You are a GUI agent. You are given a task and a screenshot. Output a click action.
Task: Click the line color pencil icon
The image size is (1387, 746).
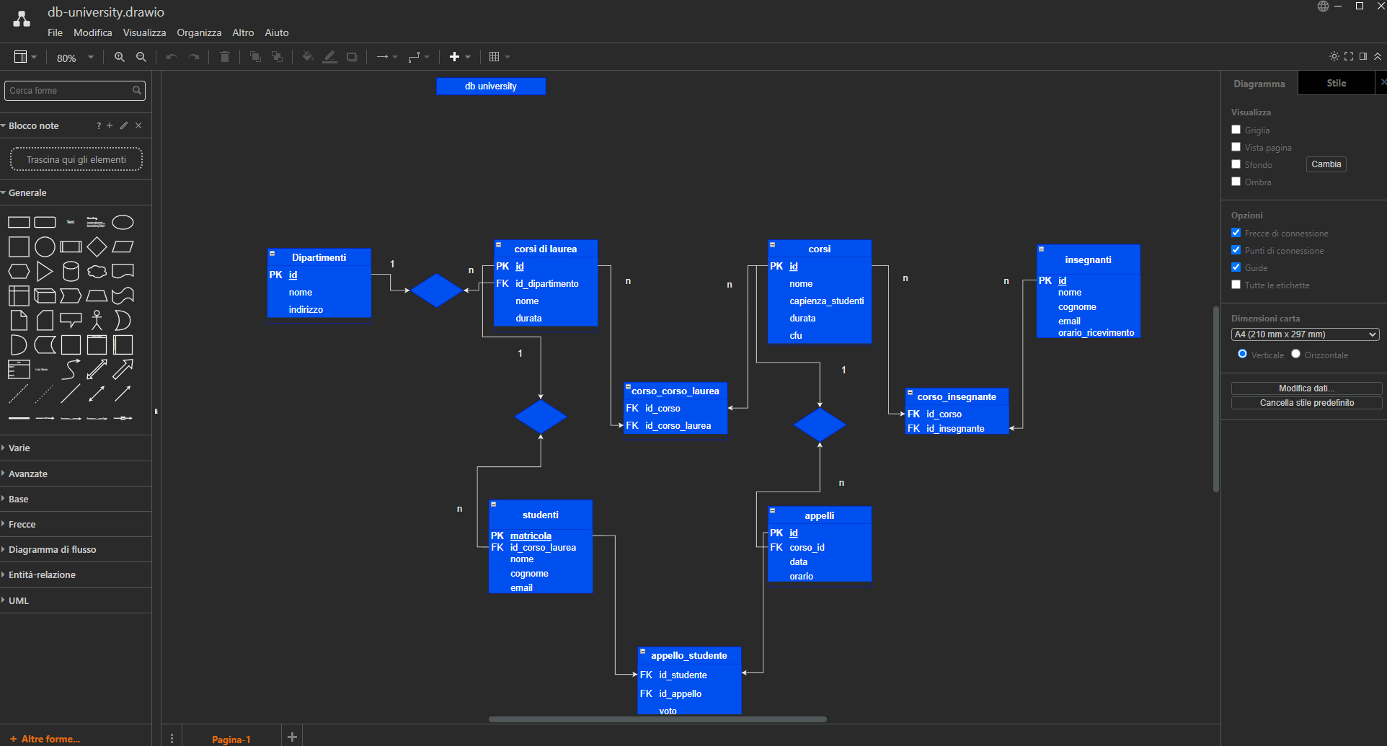(329, 57)
